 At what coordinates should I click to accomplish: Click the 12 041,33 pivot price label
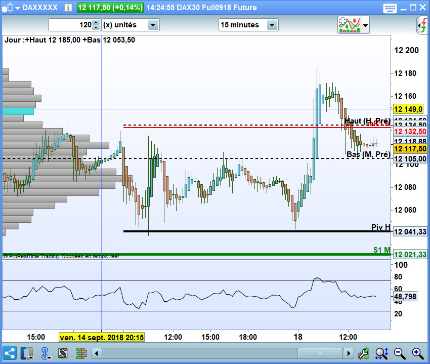(x=410, y=232)
